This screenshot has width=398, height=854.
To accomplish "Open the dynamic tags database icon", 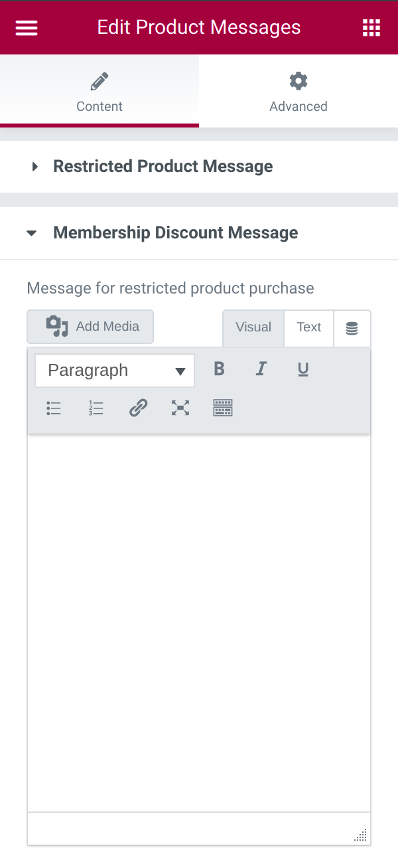I will coord(352,328).
